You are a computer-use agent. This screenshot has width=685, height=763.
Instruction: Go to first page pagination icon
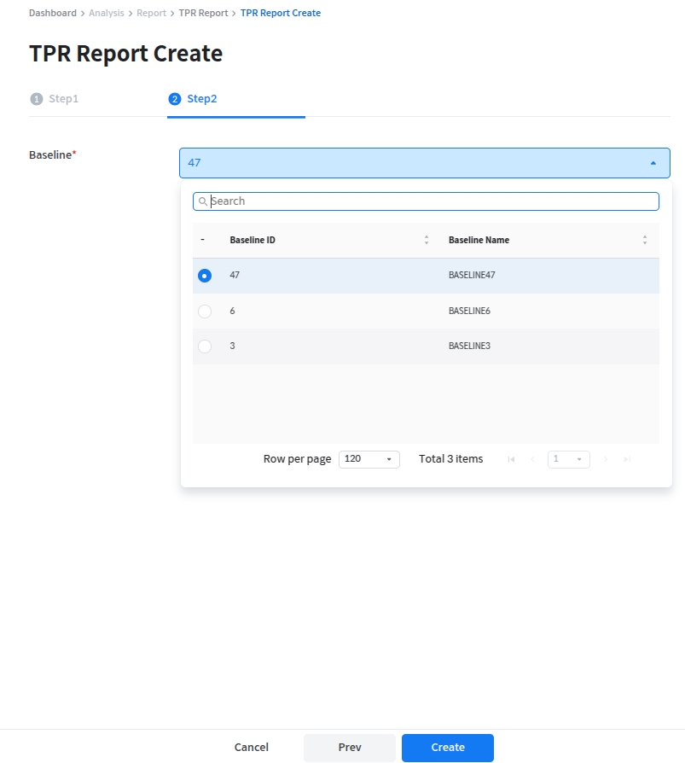click(511, 459)
